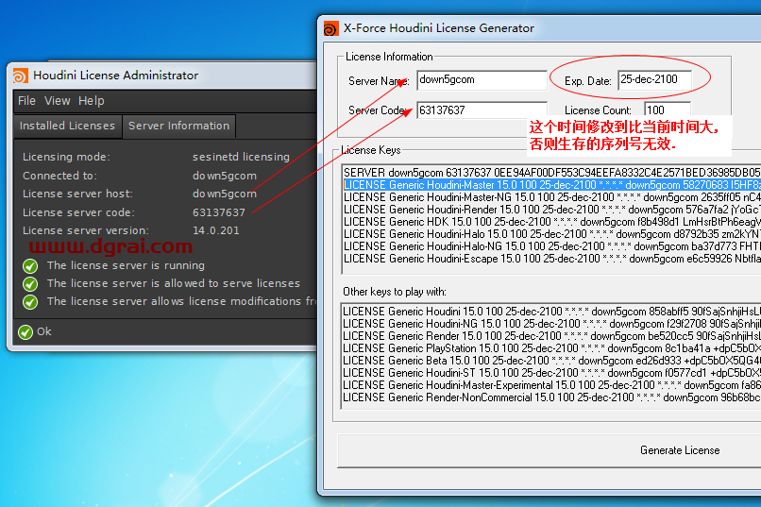Click the 'License server version:' label
This screenshot has width=761, height=507.
point(86,230)
